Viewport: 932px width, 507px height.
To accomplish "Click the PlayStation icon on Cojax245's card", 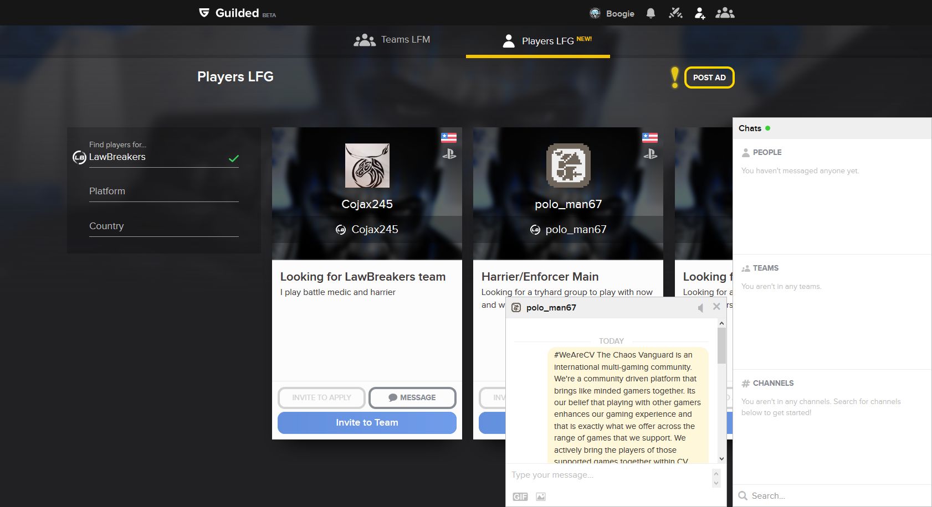I will point(449,154).
